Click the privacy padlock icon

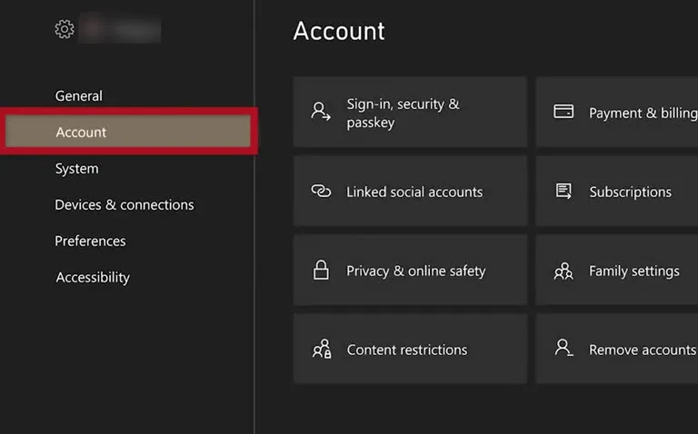pos(321,270)
